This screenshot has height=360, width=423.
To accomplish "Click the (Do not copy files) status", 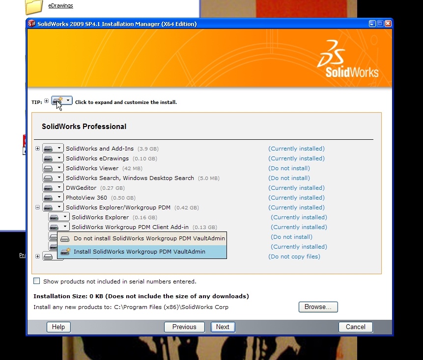I will (294, 257).
